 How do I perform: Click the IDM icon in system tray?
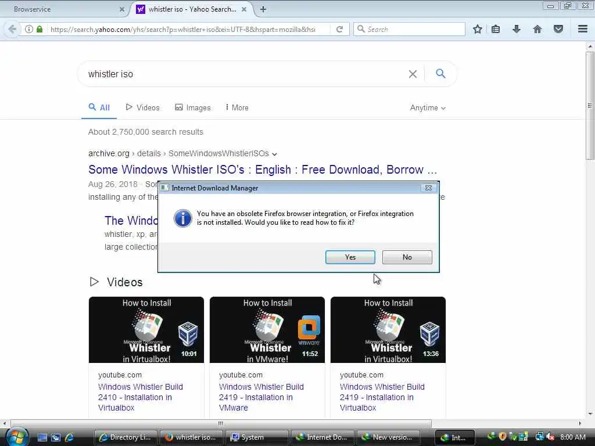point(492,437)
